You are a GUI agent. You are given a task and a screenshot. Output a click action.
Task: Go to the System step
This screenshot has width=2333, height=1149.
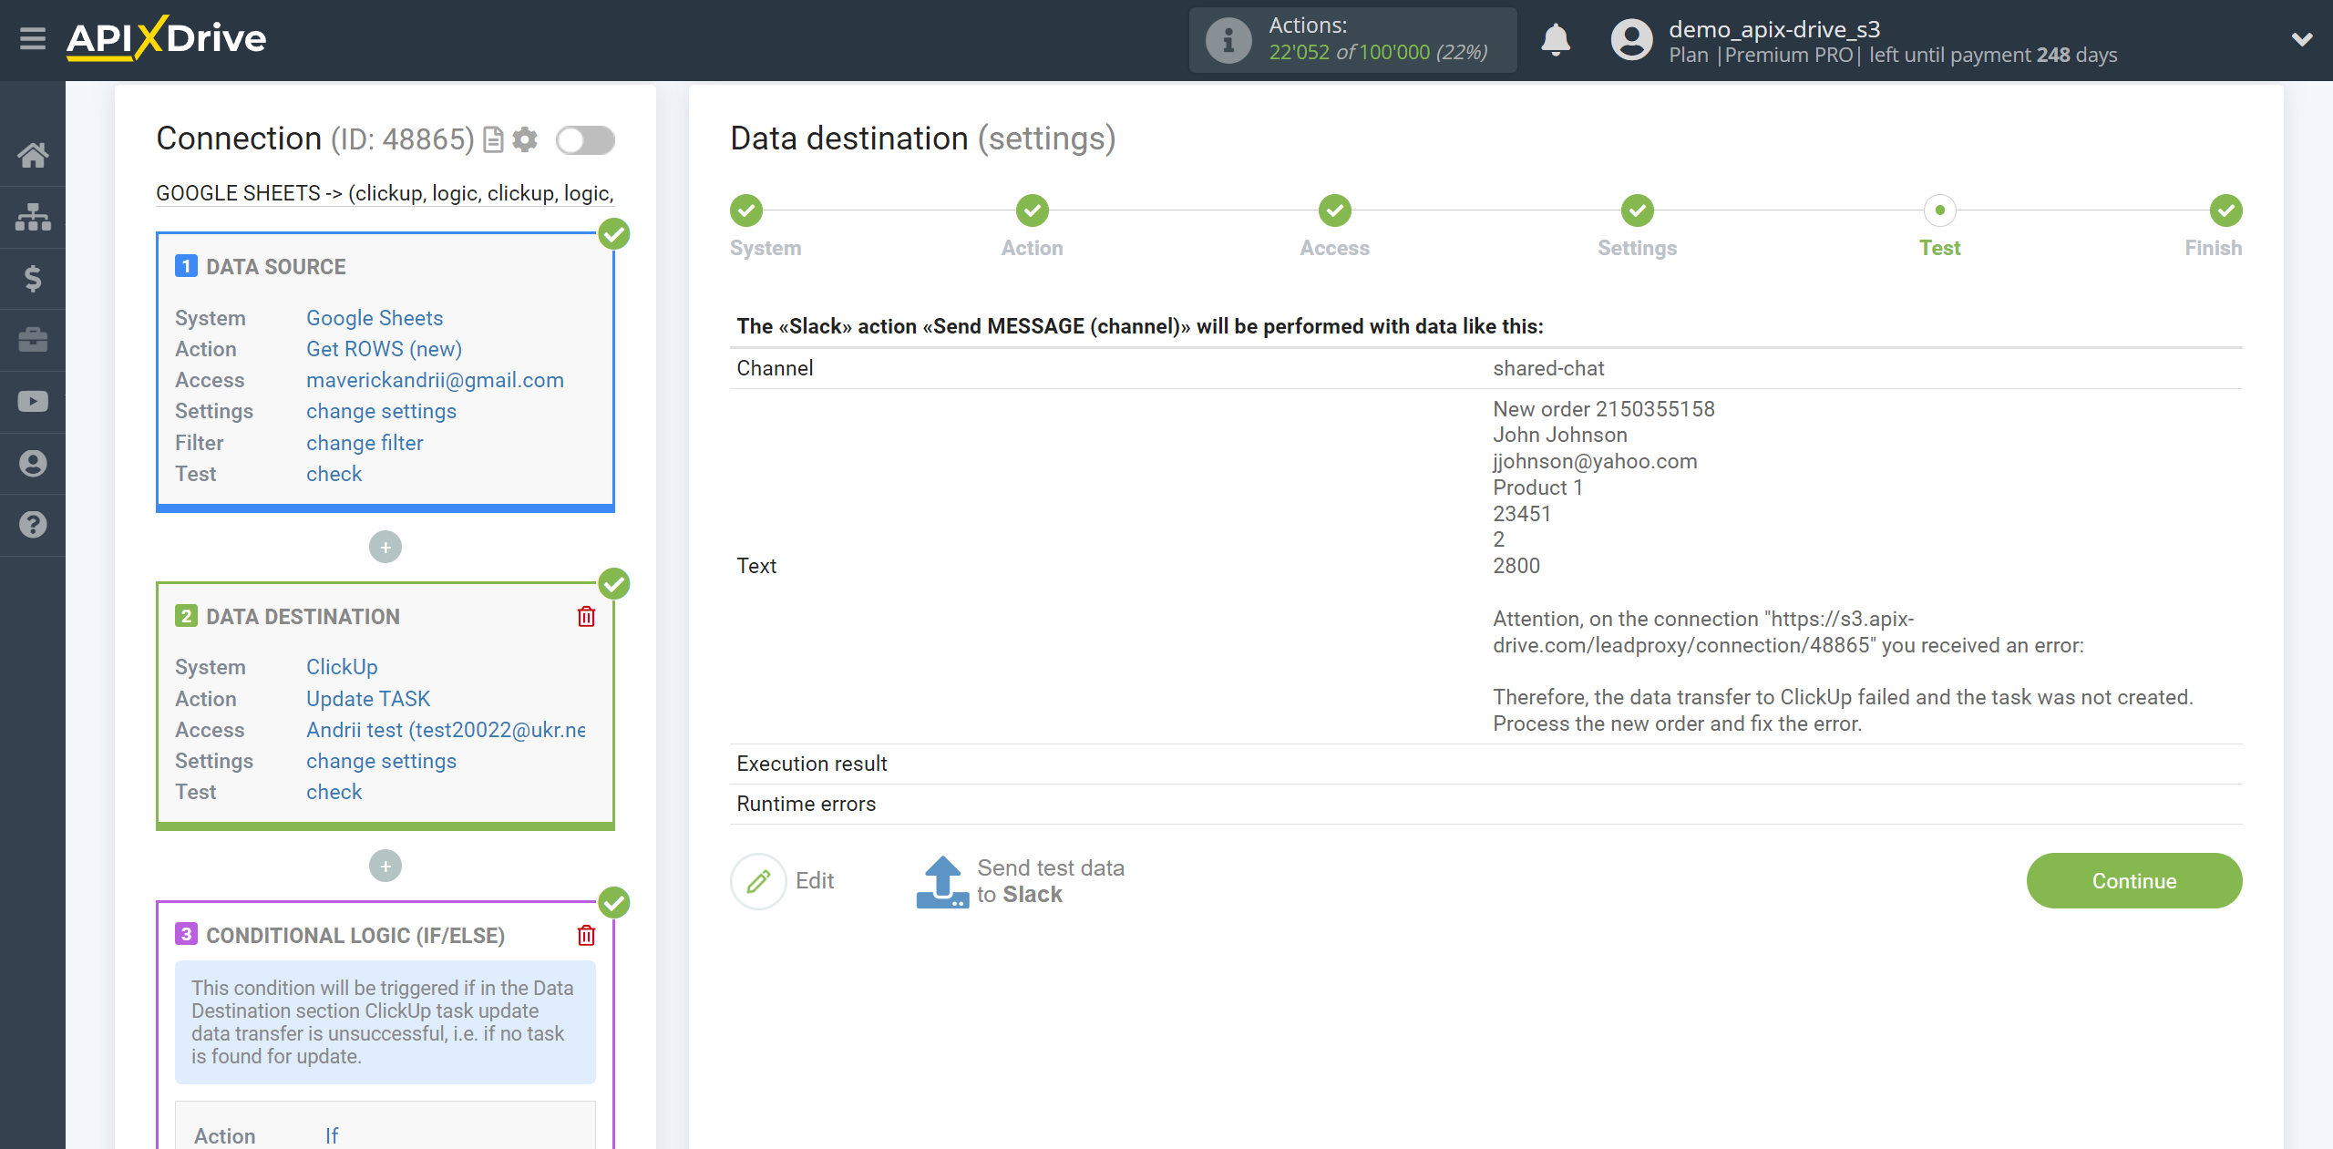(x=746, y=210)
